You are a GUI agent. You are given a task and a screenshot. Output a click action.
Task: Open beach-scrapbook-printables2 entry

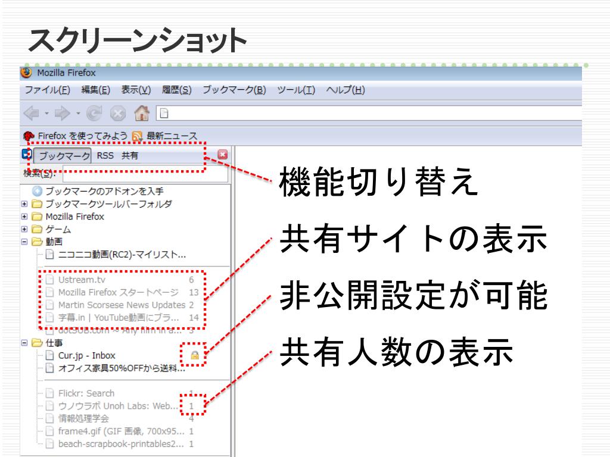click(x=121, y=444)
